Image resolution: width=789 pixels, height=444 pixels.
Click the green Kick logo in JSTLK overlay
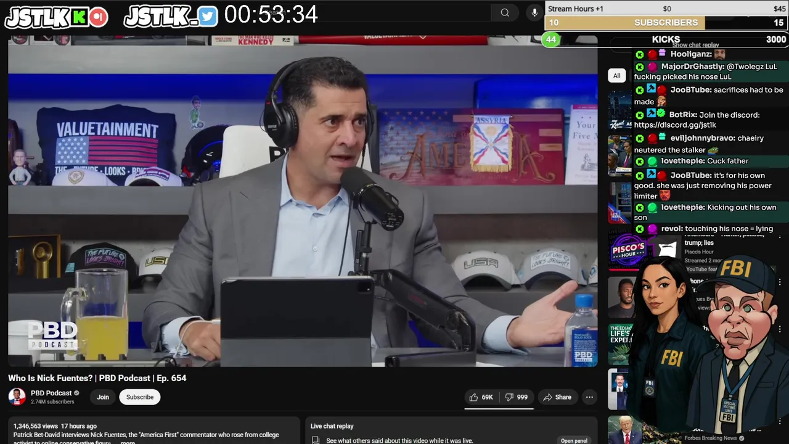pyautogui.click(x=80, y=17)
